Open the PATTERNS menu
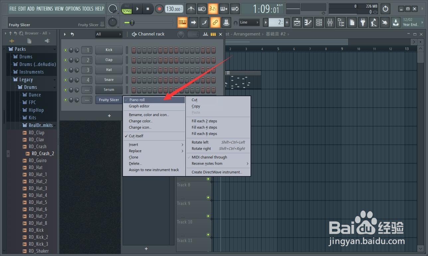428x256 pixels. click(45, 9)
